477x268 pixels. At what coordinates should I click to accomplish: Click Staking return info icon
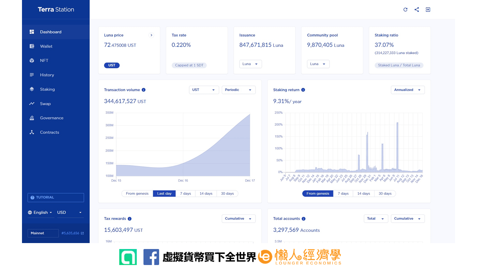coord(303,90)
